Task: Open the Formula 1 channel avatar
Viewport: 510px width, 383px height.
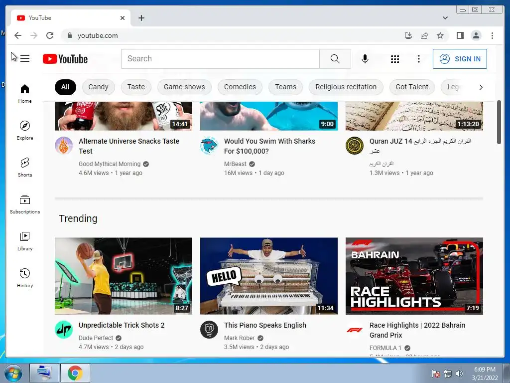Action: coord(355,330)
